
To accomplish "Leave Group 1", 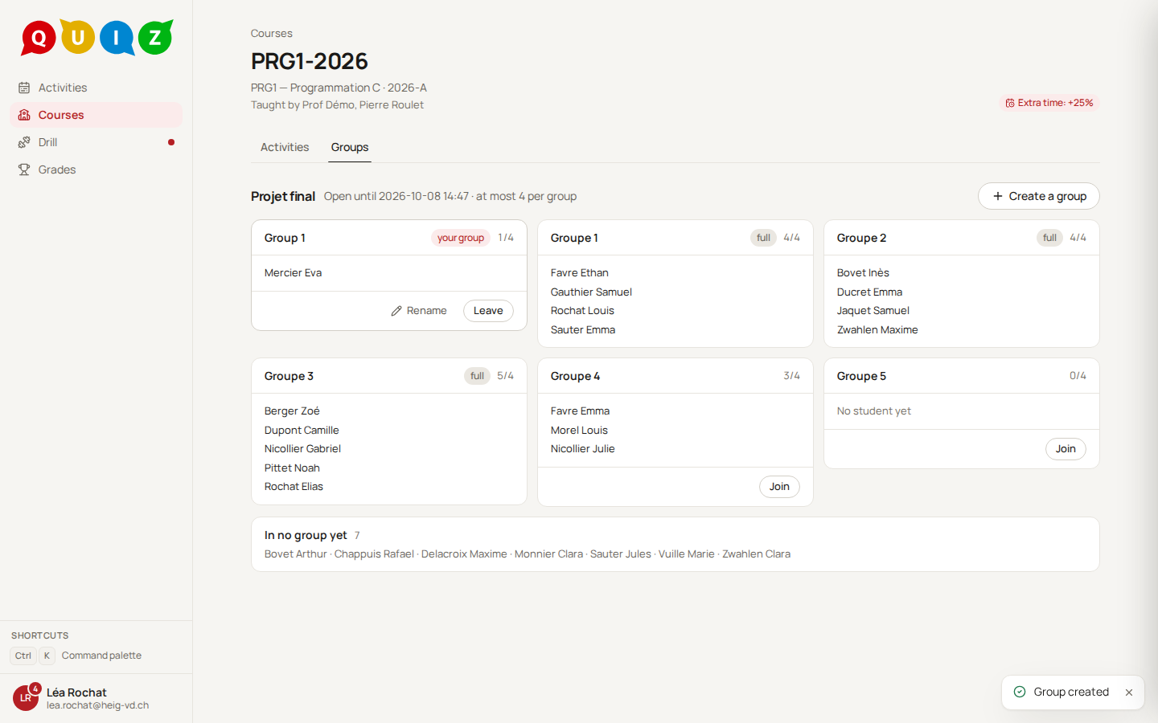I will (x=488, y=311).
